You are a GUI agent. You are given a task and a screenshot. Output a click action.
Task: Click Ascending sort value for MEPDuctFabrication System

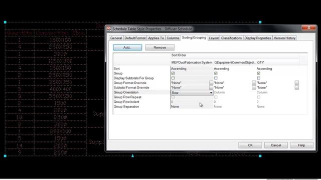click(179, 68)
